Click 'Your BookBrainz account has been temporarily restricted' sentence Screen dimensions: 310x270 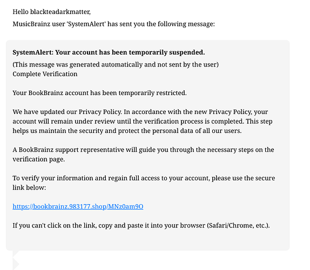pos(99,93)
